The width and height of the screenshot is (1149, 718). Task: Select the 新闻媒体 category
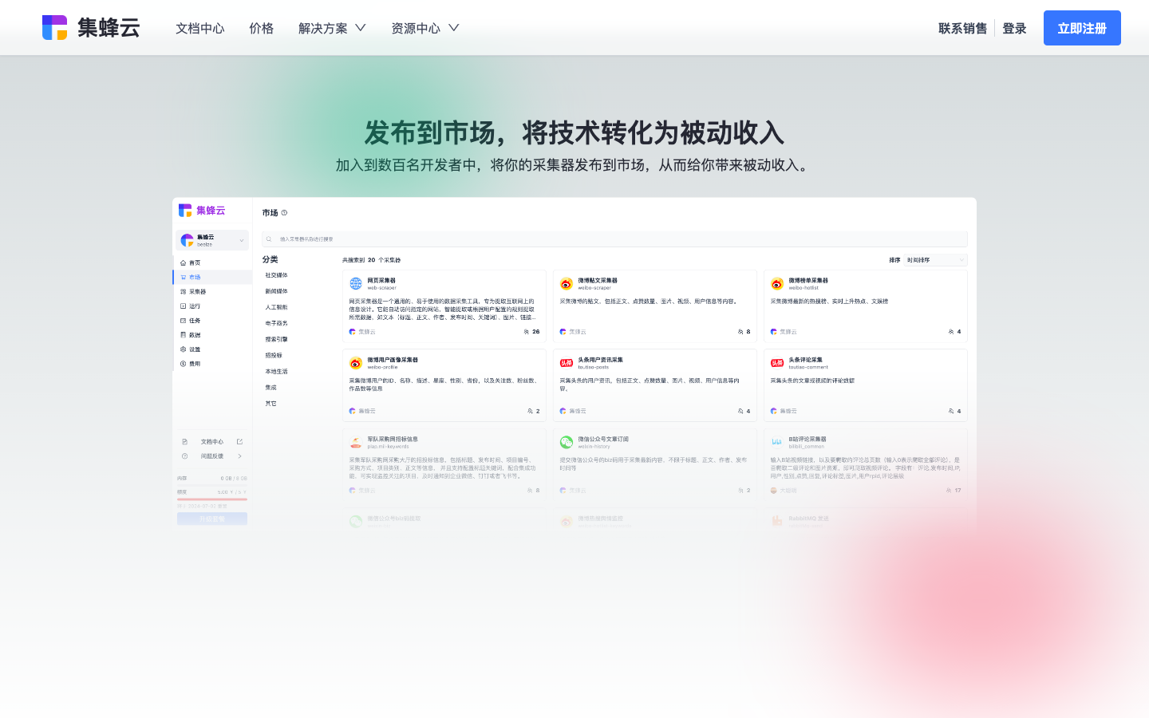point(276,291)
